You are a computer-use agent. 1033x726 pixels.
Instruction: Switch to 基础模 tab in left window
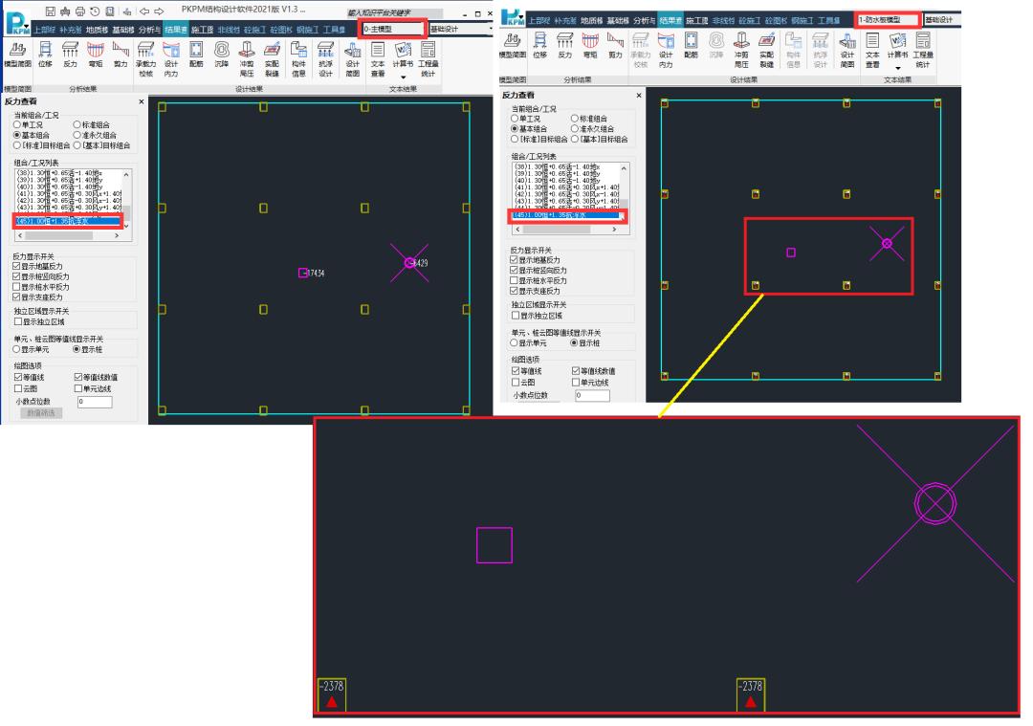[123, 30]
